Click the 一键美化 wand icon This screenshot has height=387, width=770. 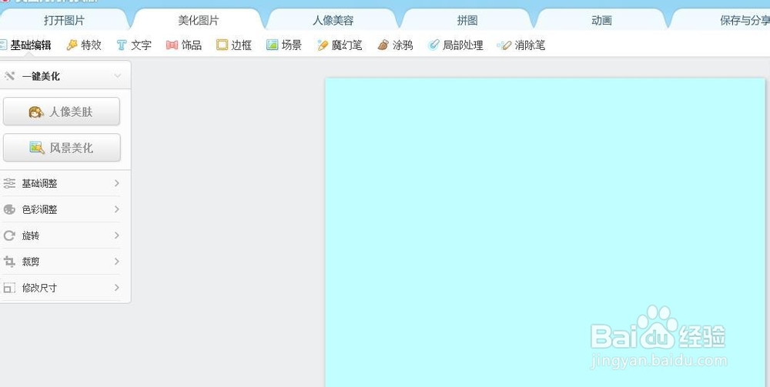pyautogui.click(x=9, y=76)
